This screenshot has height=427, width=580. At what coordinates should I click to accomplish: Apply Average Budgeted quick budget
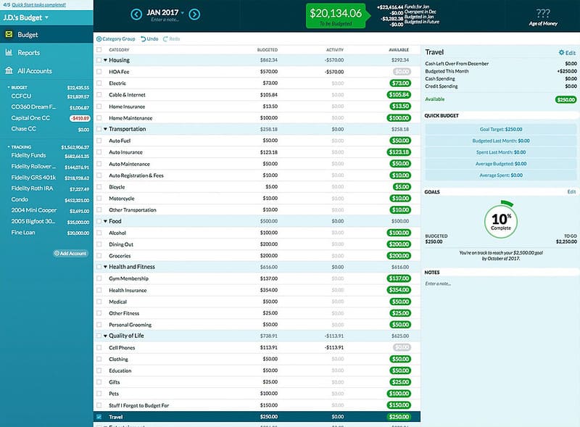pos(501,164)
